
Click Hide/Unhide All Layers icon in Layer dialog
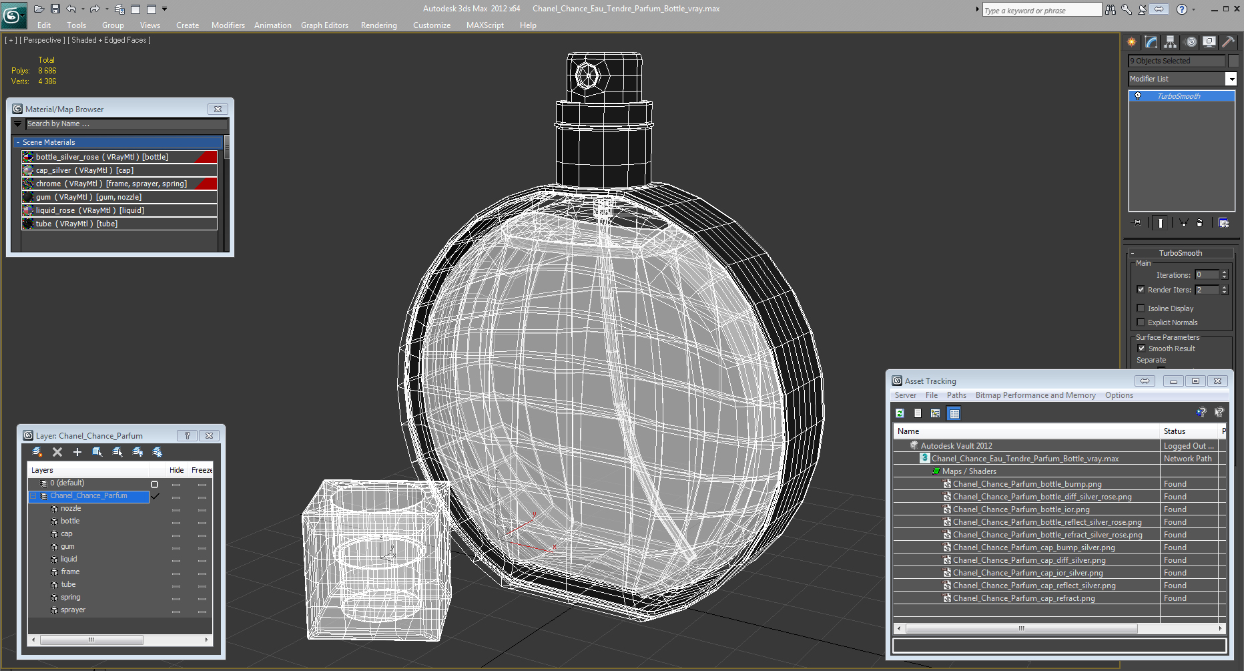(x=137, y=452)
